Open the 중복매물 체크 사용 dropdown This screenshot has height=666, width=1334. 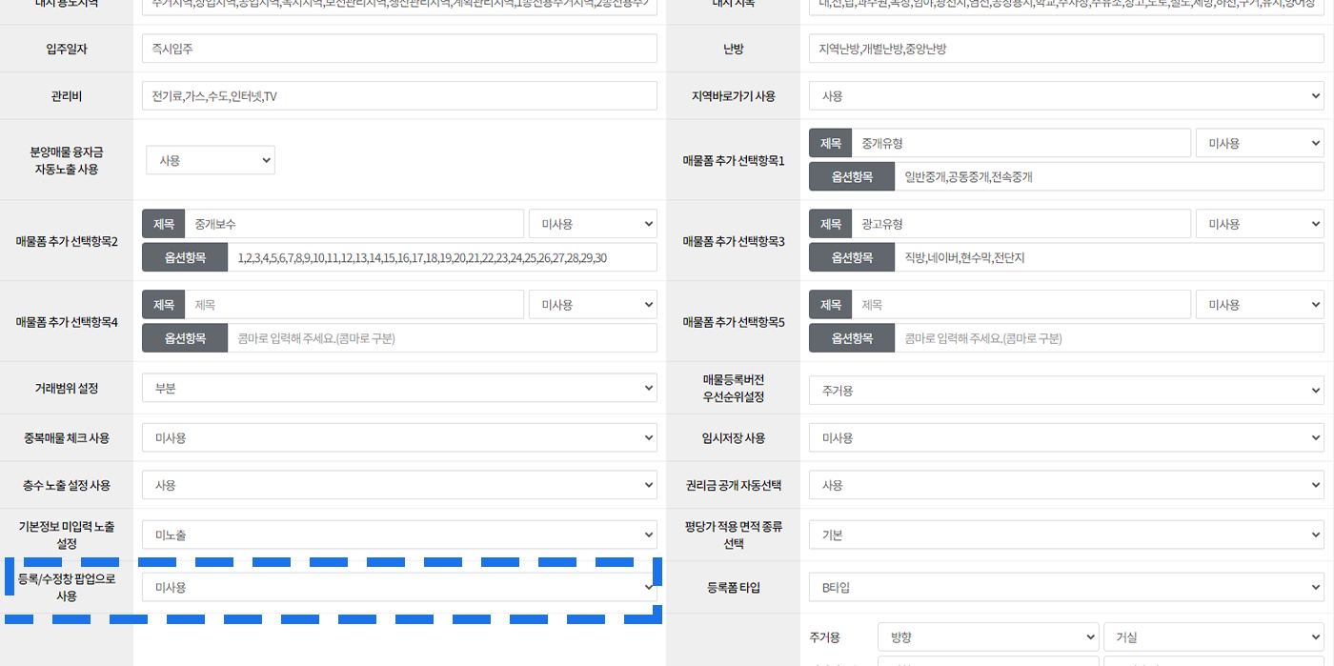[x=399, y=438]
